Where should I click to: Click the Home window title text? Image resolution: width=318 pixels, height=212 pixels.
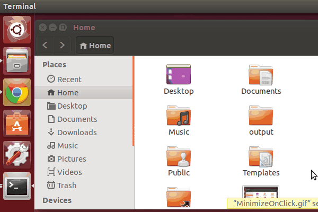(84, 28)
